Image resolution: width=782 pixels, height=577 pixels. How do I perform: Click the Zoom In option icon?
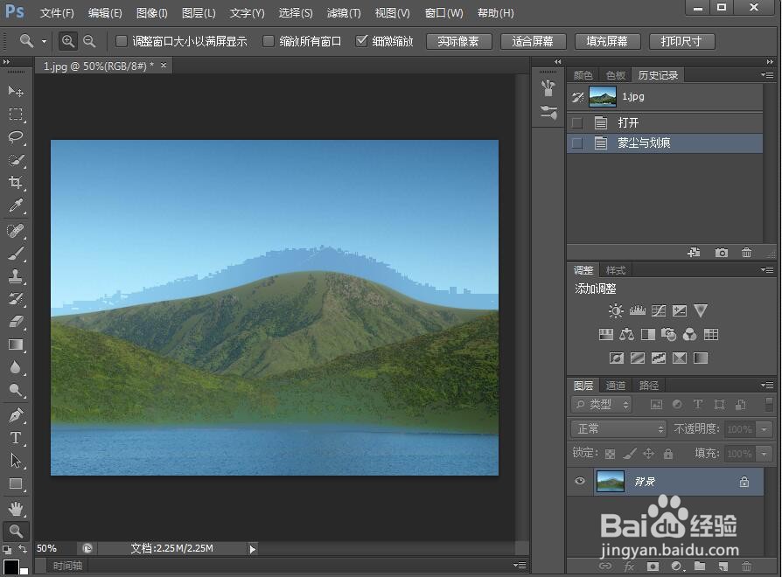(68, 41)
